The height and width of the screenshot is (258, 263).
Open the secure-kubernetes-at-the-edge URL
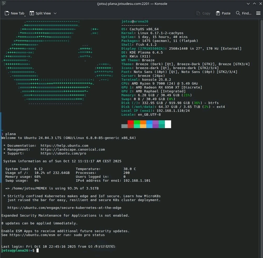coord(64,208)
